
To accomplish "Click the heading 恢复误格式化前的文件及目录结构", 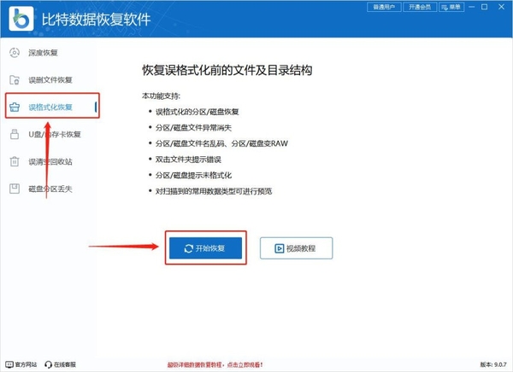I will (227, 70).
